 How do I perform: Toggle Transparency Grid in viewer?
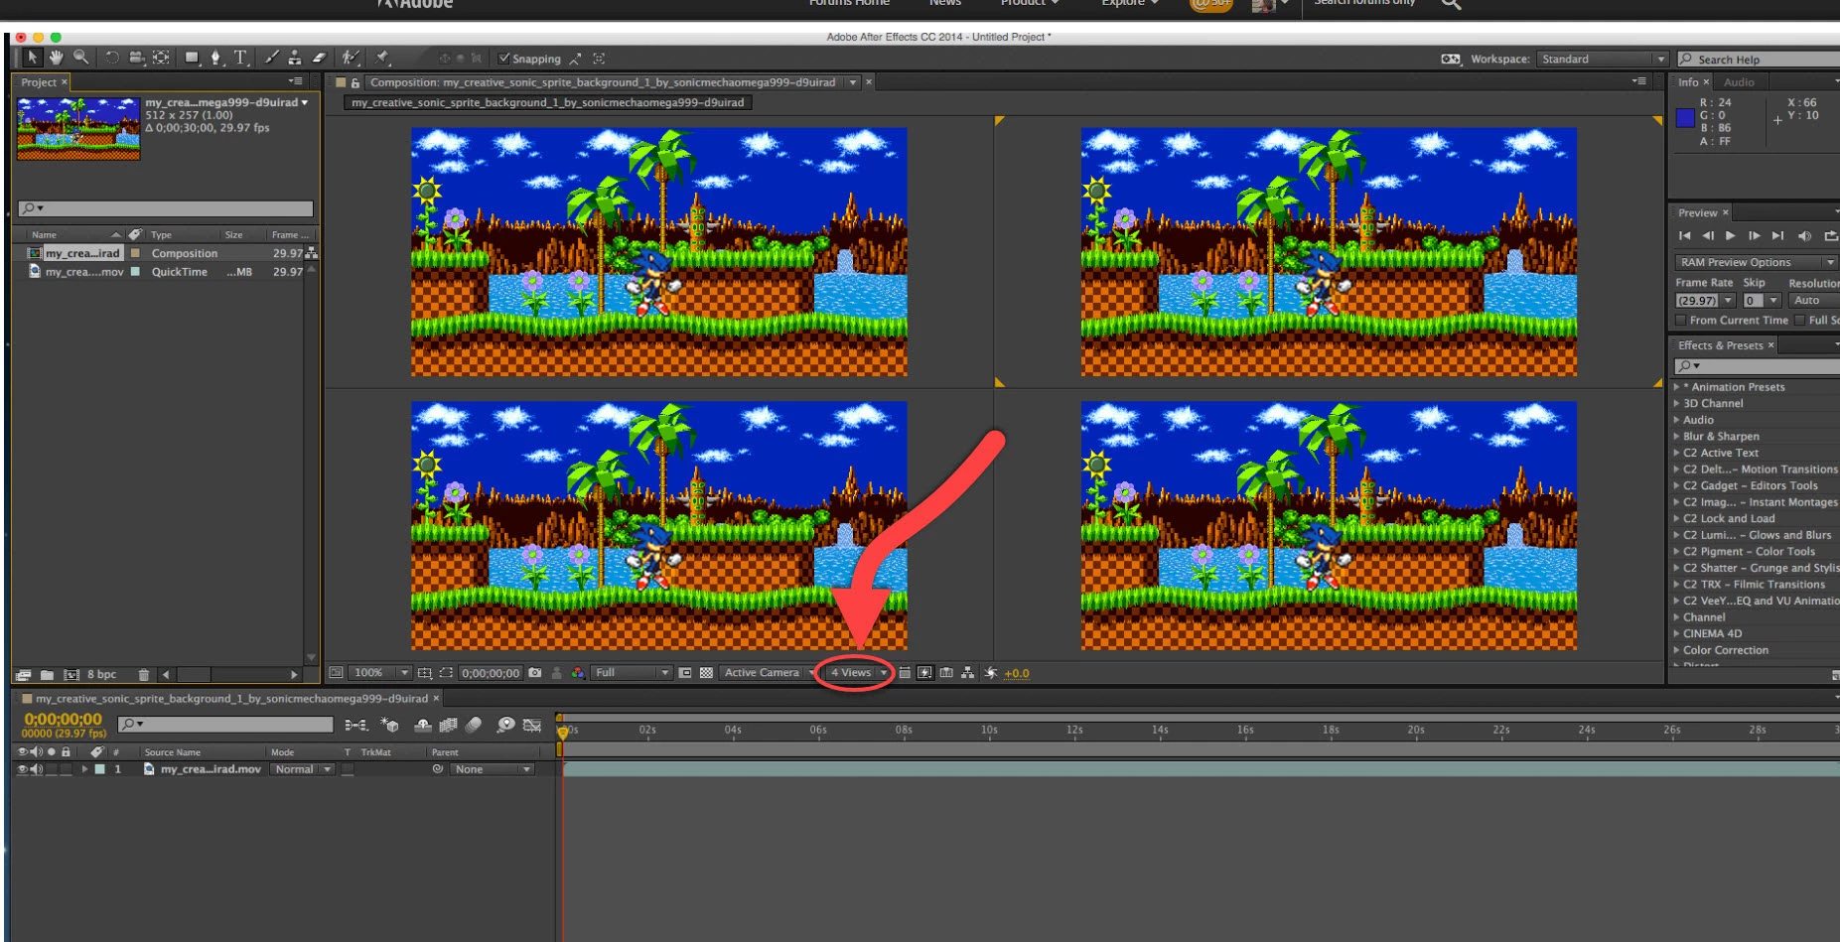(706, 672)
